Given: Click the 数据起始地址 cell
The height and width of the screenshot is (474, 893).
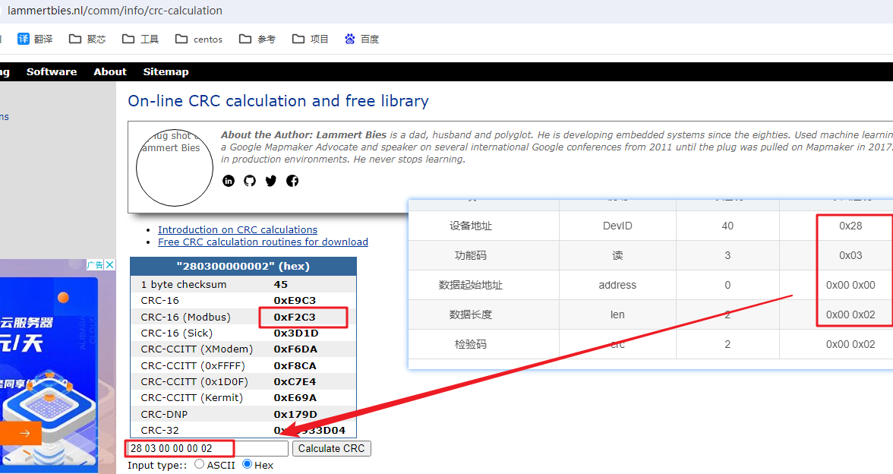Looking at the screenshot, I should pos(471,285).
